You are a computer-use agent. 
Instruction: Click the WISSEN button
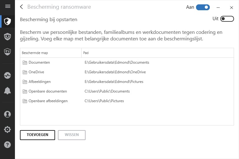72,135
